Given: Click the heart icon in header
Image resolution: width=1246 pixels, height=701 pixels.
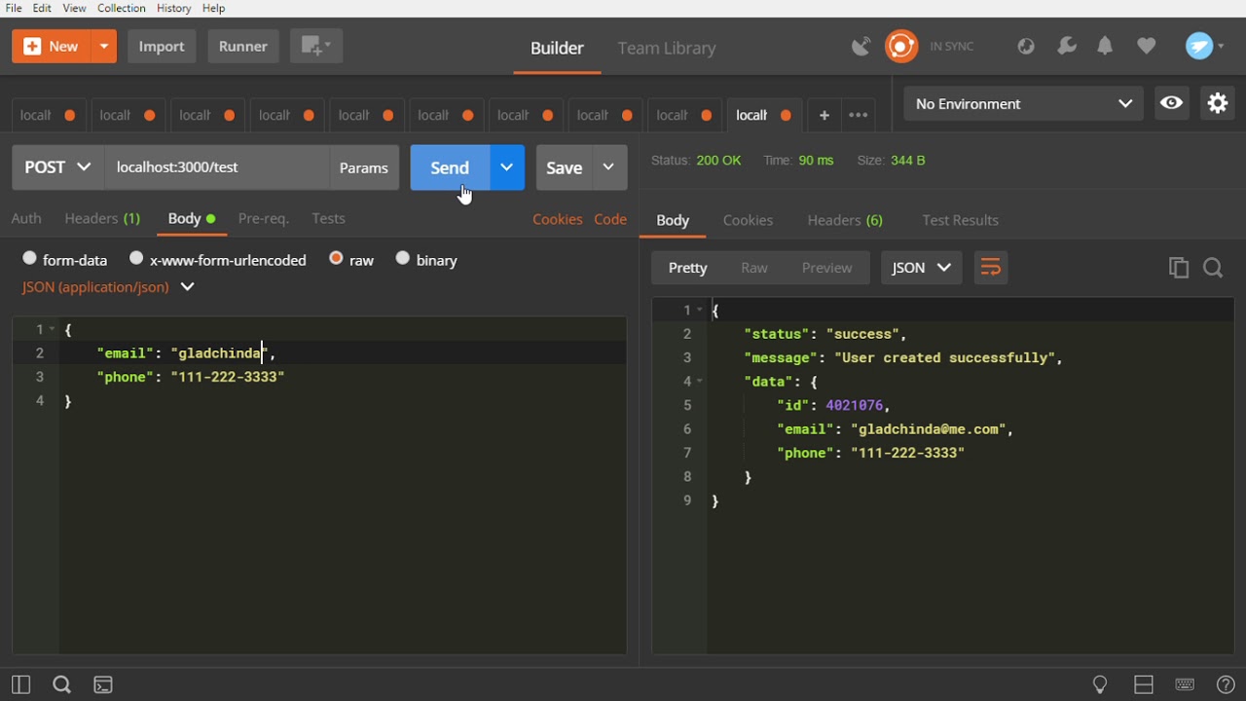Looking at the screenshot, I should pos(1147,46).
